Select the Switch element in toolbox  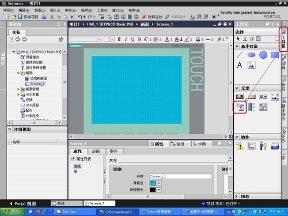point(263,107)
